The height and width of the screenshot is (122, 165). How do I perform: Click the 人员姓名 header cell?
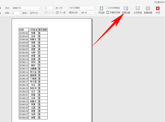(x=33, y=30)
